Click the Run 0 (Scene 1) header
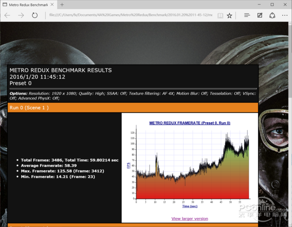292x227 pixels. (x=133, y=108)
